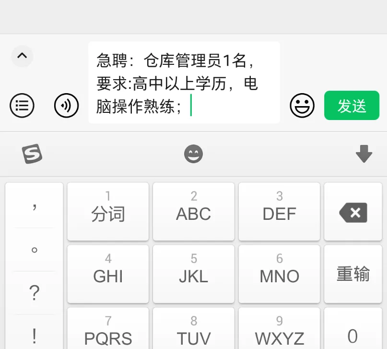Tap the DEF key
This screenshot has width=387, height=349.
pyautogui.click(x=279, y=212)
